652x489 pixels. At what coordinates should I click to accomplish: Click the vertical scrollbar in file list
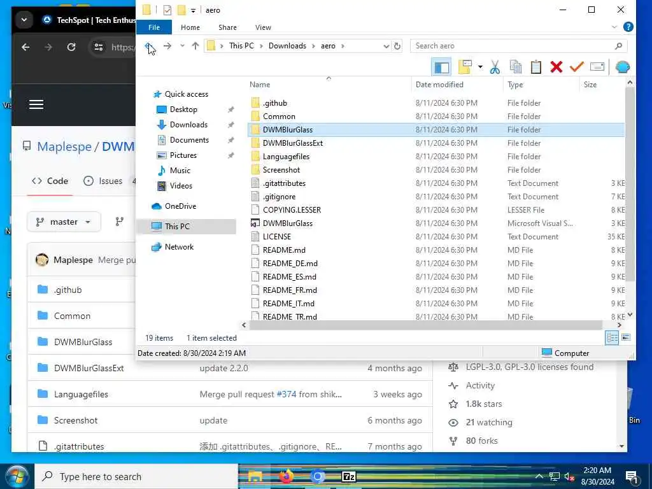coord(630,183)
